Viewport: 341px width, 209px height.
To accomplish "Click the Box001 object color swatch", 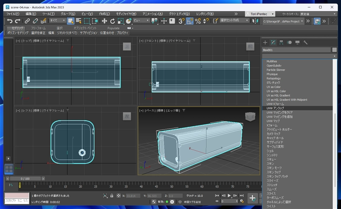I will click(x=335, y=50).
